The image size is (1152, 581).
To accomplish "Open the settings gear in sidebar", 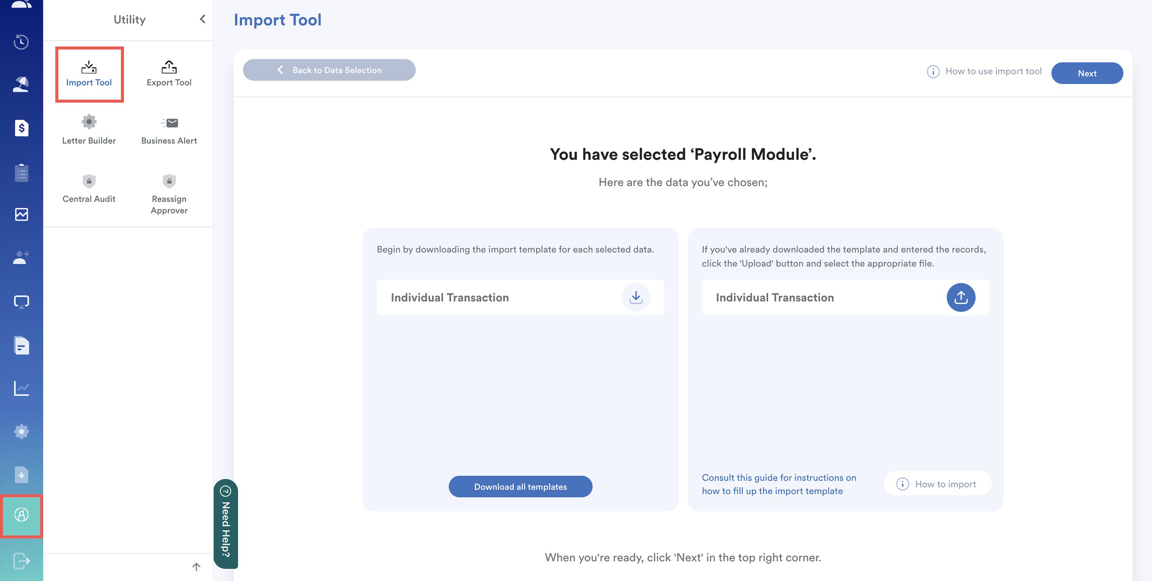I will point(21,431).
